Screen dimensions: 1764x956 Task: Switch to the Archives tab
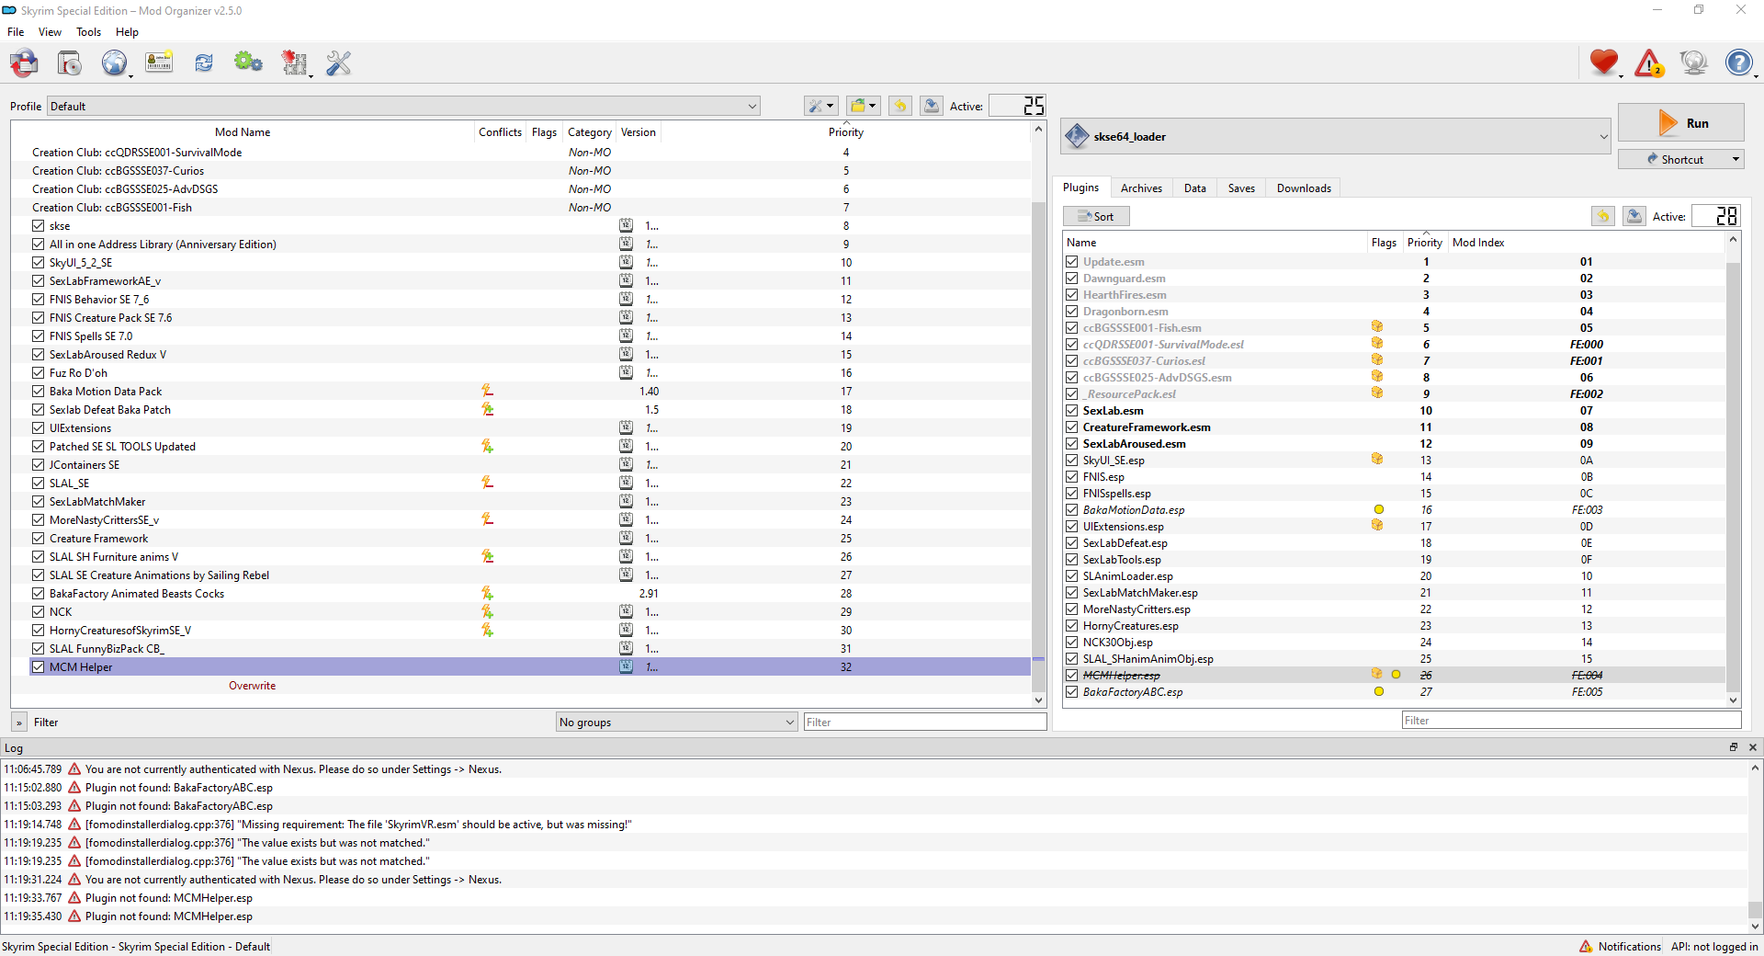tap(1141, 188)
